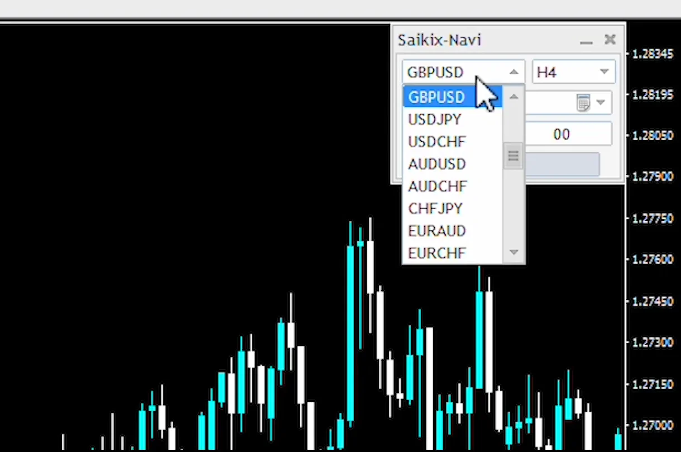Choose USDJPY from the symbol list
This screenshot has width=681, height=452.
(453, 119)
